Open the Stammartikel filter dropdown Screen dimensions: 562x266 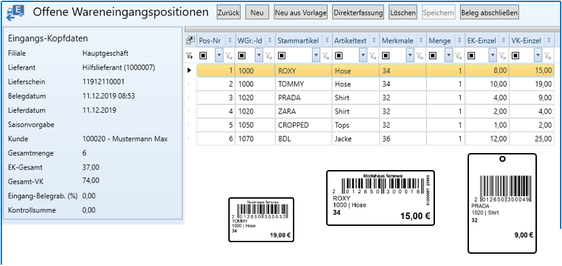click(316, 56)
